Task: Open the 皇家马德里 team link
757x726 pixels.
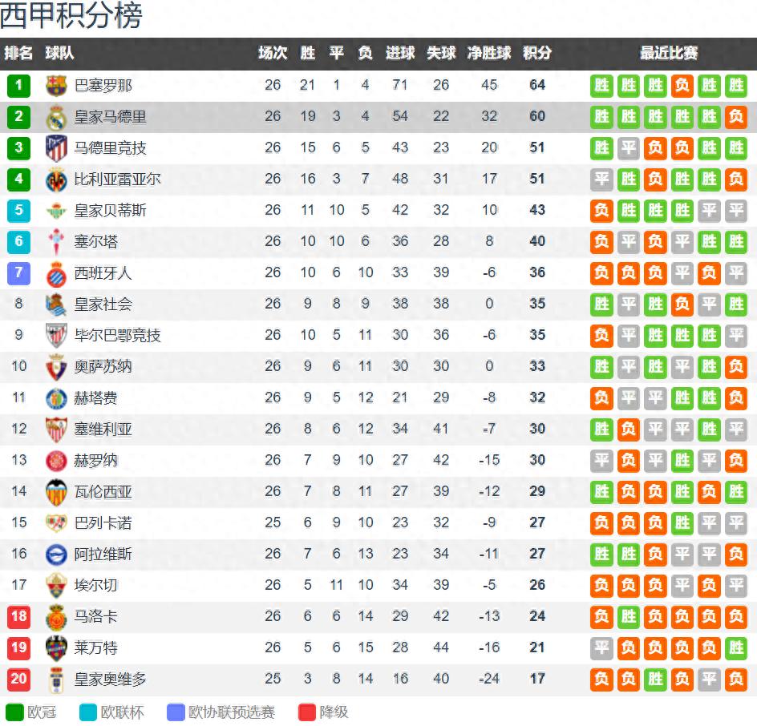Action: [x=110, y=117]
